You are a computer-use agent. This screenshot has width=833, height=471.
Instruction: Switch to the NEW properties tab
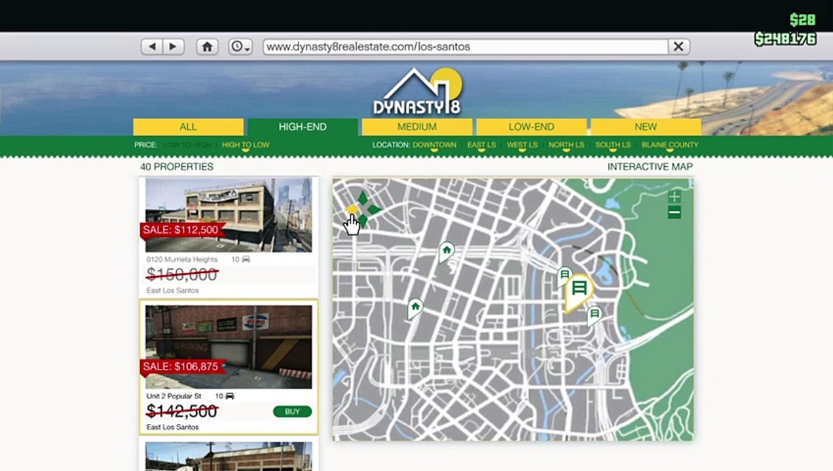coord(646,127)
